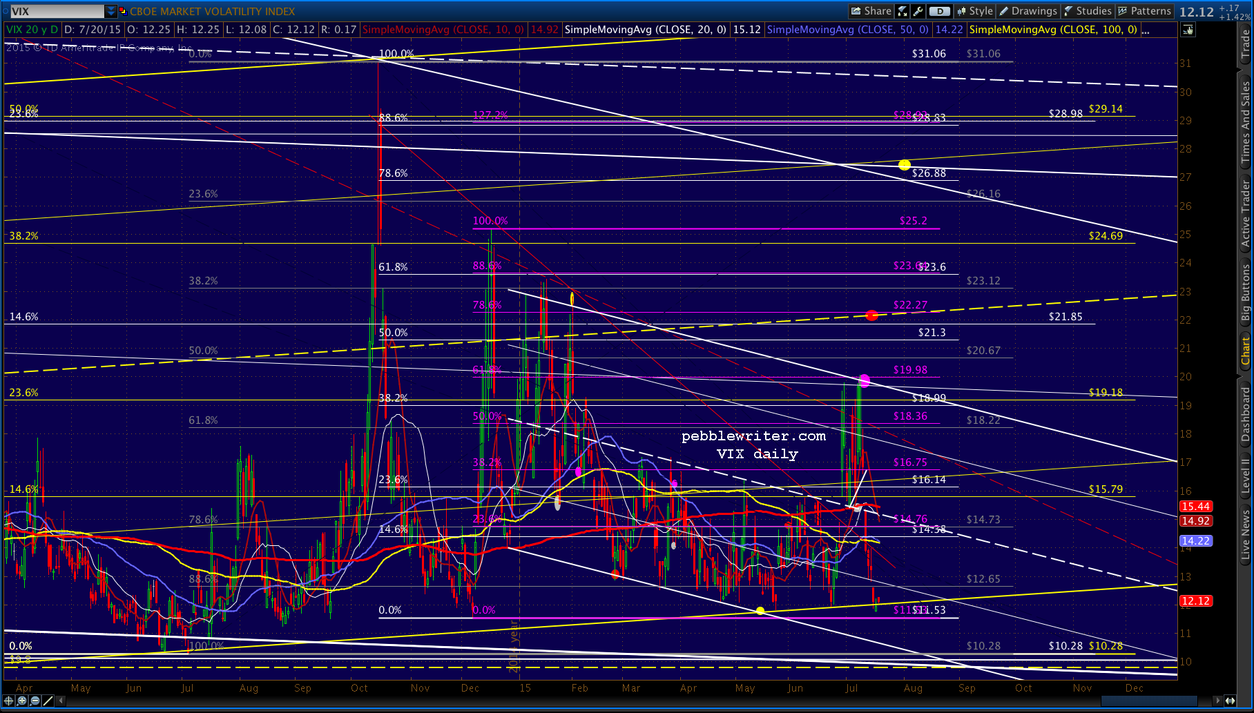1254x713 pixels.
Task: Select the trendline drawing tool
Action: pos(48,701)
